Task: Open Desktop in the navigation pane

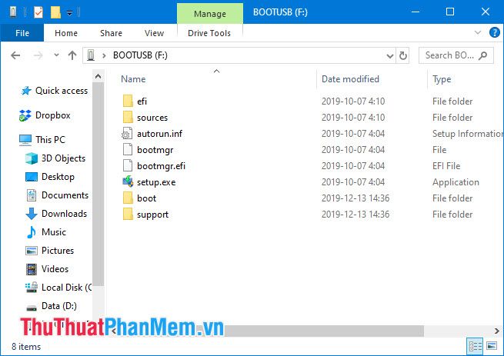Action: (x=50, y=177)
